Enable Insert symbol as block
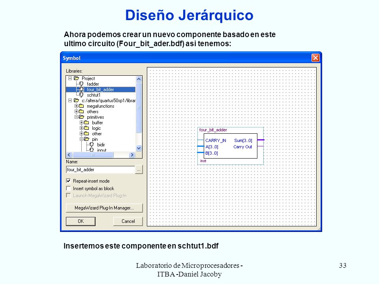Image resolution: width=379 pixels, height=284 pixels. (x=68, y=188)
